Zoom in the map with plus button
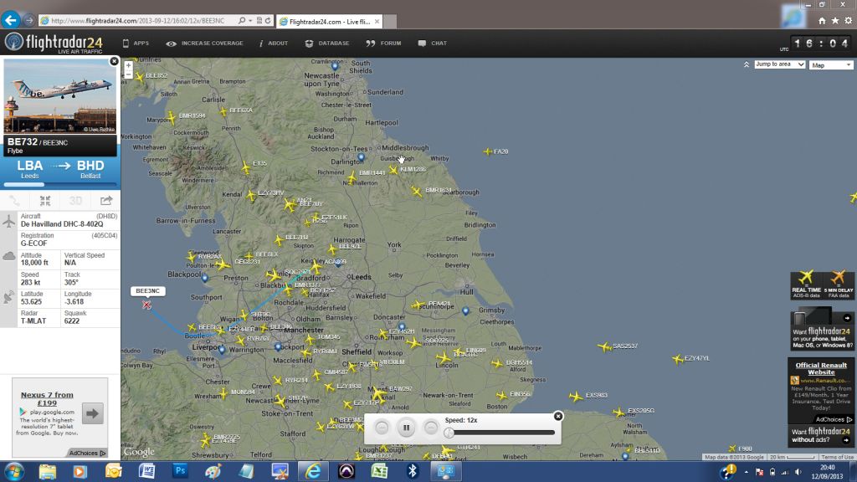Image resolution: width=857 pixels, height=482 pixels. click(128, 65)
